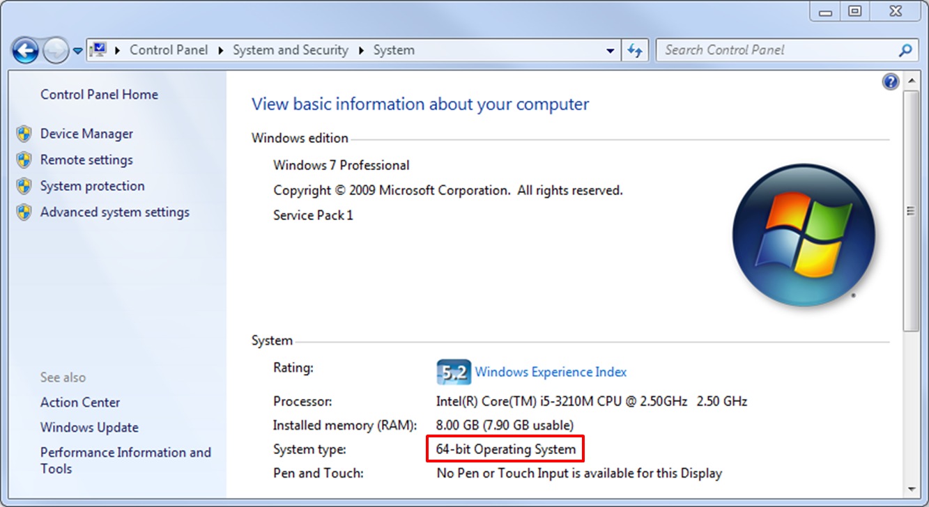
Task: Expand the address bar history dropdown arrow
Action: (611, 49)
